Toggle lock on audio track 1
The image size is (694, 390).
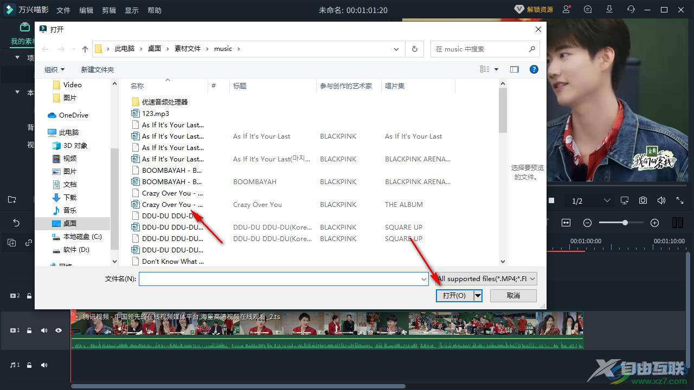click(x=29, y=365)
